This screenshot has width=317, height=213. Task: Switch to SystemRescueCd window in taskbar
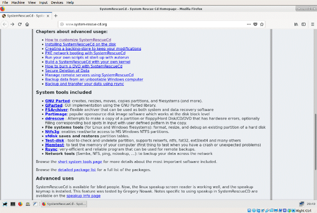click(64, 204)
